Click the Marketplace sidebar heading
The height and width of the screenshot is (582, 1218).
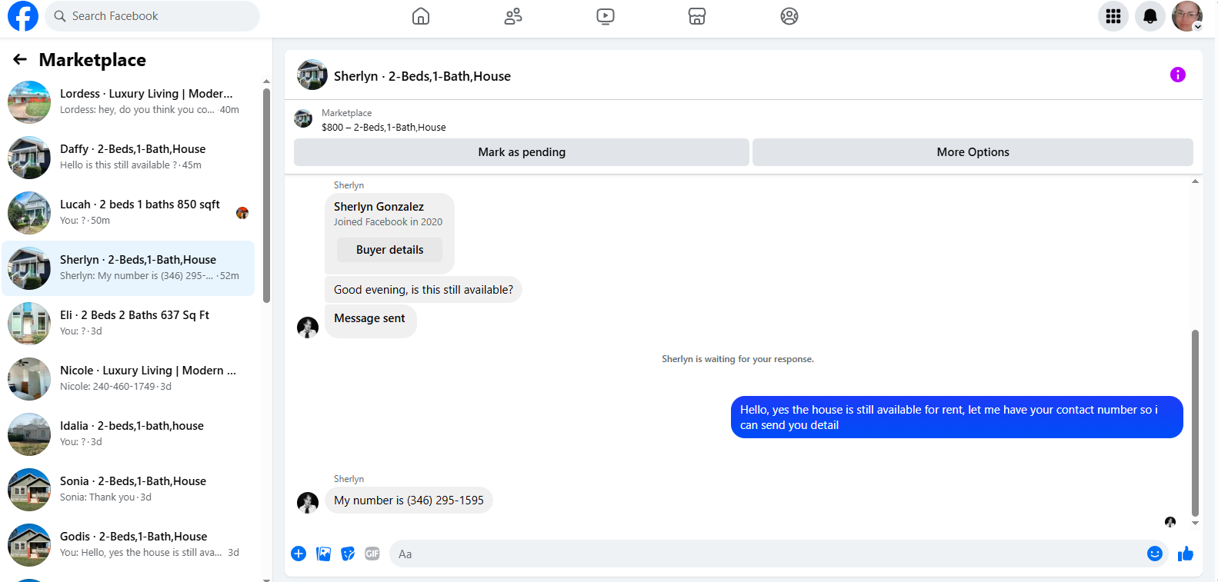(92, 60)
